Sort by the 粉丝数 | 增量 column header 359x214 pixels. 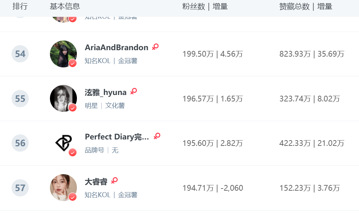(205, 6)
